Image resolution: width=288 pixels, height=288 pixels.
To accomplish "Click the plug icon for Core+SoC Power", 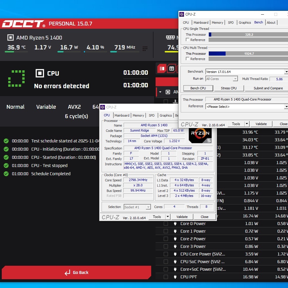I will click(175, 269).
